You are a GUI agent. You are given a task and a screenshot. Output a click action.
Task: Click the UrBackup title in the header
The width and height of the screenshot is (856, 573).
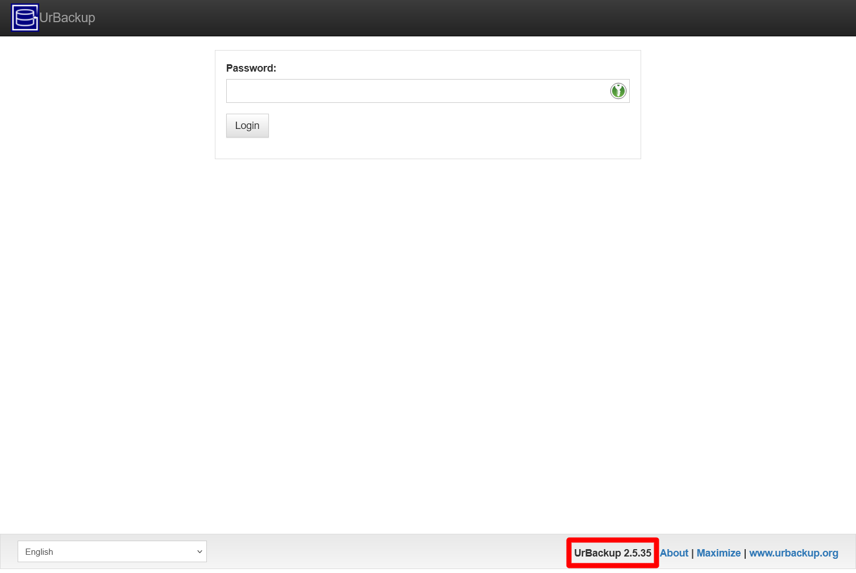point(67,17)
